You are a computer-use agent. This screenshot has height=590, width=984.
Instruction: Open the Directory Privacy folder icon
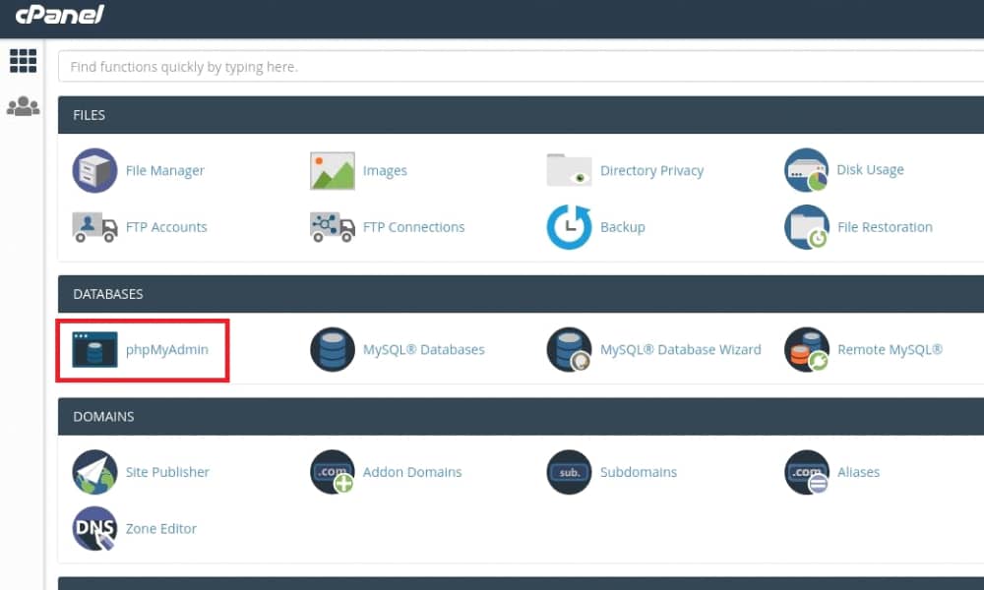tap(569, 170)
